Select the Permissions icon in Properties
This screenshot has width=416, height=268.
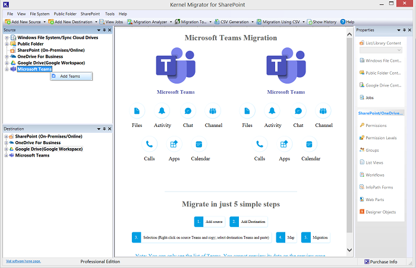(x=362, y=125)
